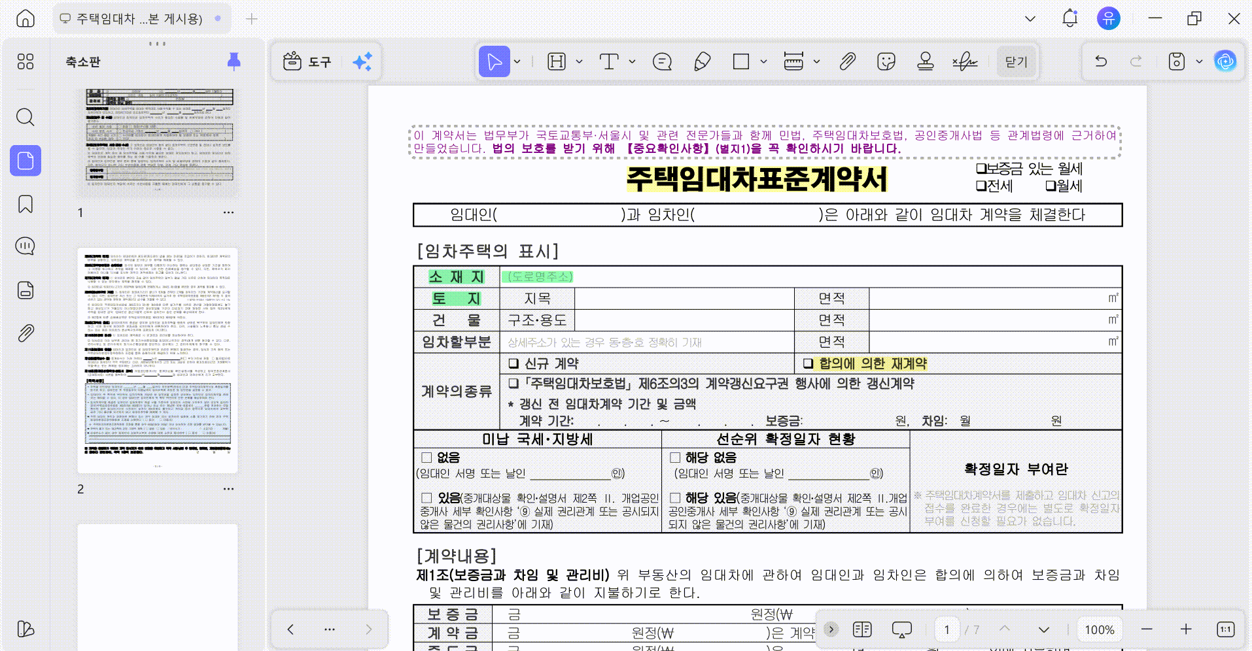The image size is (1252, 651).
Task: Open the tab list chevron in title bar
Action: pos(1030,18)
